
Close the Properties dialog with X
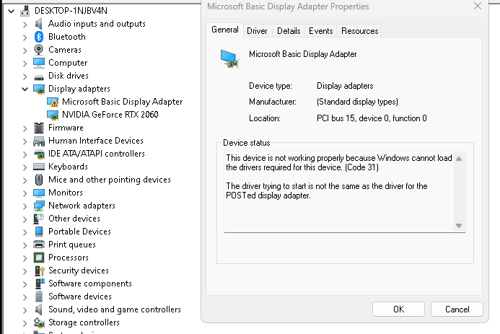point(478,6)
